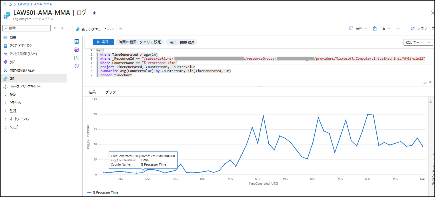Switch to the 結果 results tab
435x197 pixels.
[92, 92]
